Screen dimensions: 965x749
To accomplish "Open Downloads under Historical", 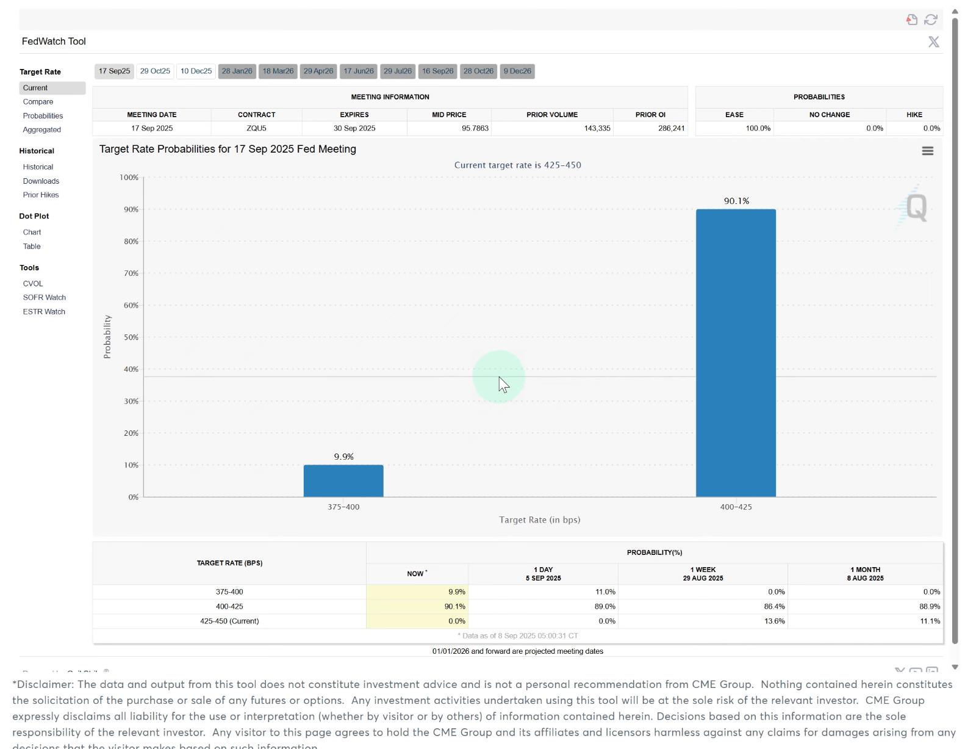I will [x=41, y=181].
